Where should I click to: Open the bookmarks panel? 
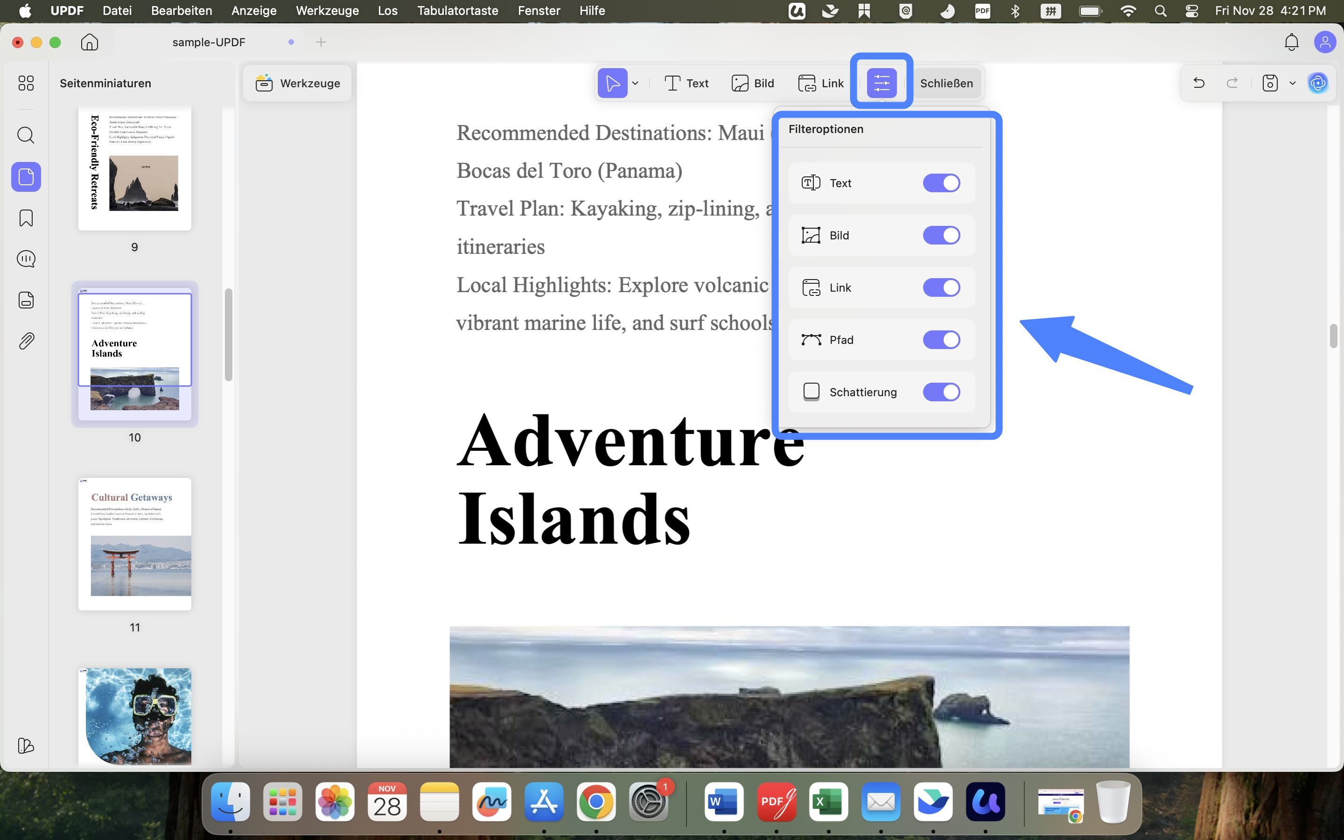click(26, 218)
